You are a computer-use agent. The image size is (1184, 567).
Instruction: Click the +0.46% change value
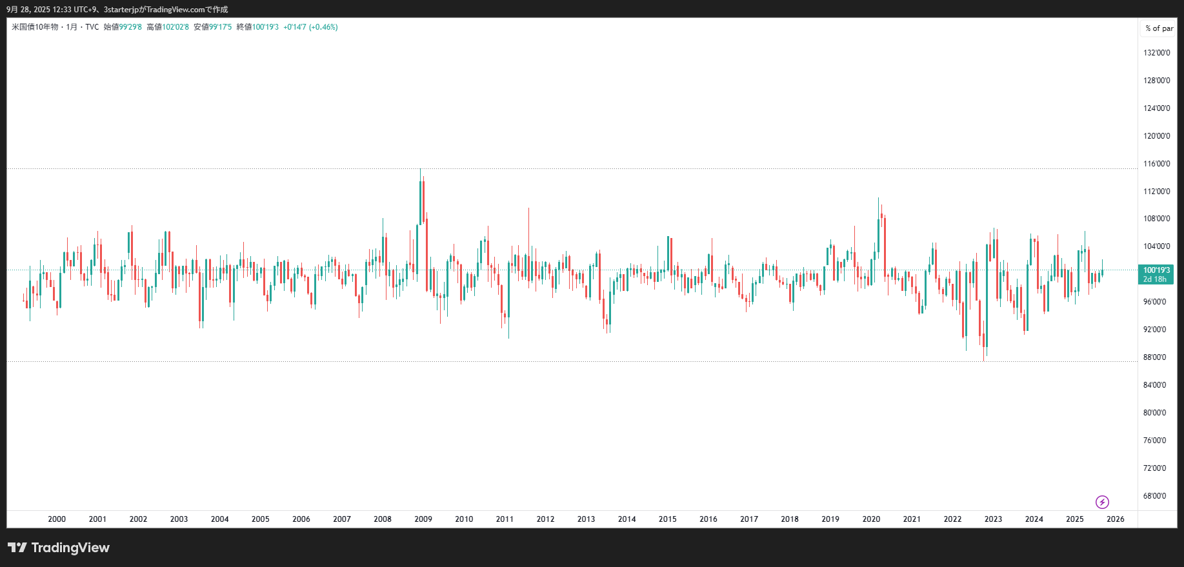point(323,27)
